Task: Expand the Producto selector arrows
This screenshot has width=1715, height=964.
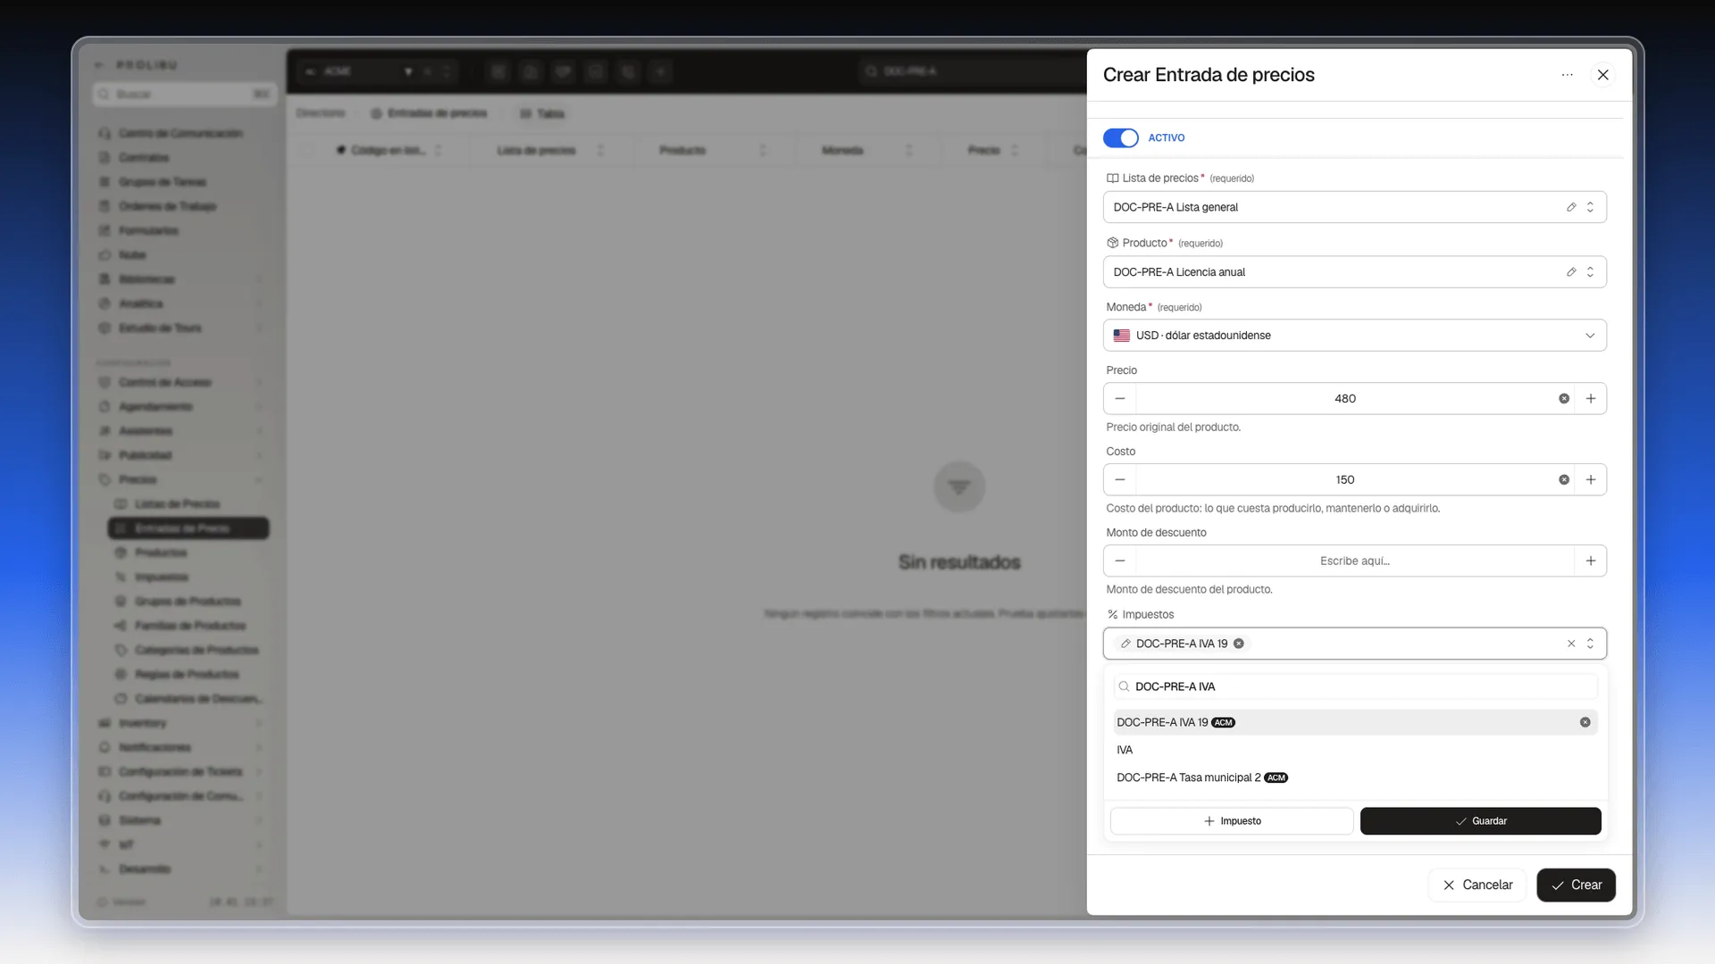Action: [x=1590, y=272]
